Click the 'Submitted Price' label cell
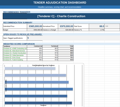The width and height of the screenshot is (120, 107). point(15,26)
